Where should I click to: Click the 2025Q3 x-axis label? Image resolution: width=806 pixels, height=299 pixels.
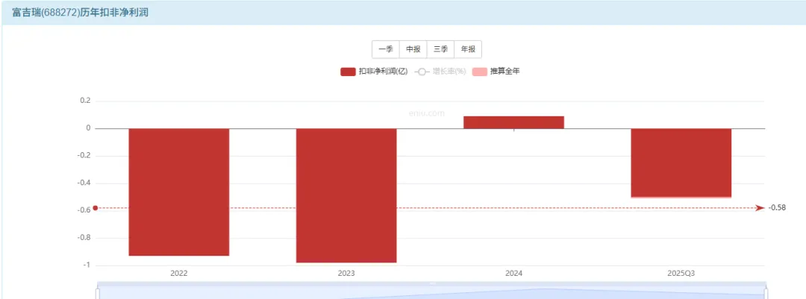(681, 274)
